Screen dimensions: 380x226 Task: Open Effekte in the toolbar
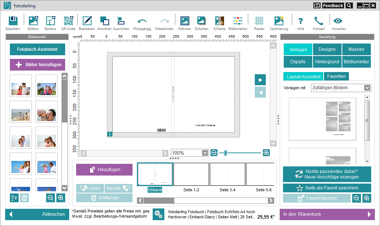click(220, 21)
